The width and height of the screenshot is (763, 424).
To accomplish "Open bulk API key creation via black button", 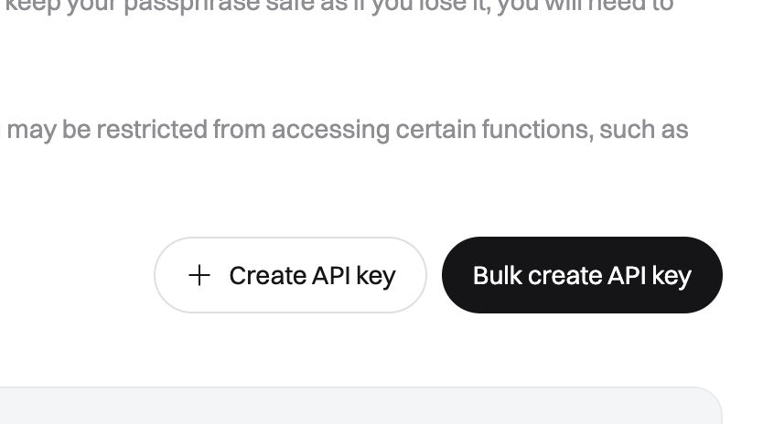I will (x=582, y=275).
